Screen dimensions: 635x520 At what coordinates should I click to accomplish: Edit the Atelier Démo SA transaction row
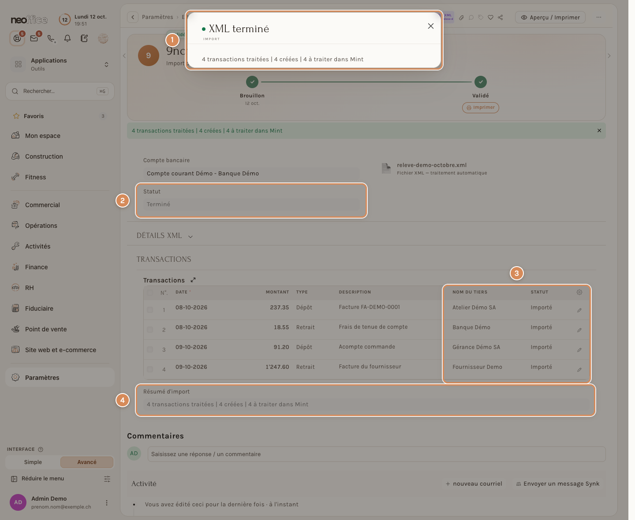click(579, 310)
